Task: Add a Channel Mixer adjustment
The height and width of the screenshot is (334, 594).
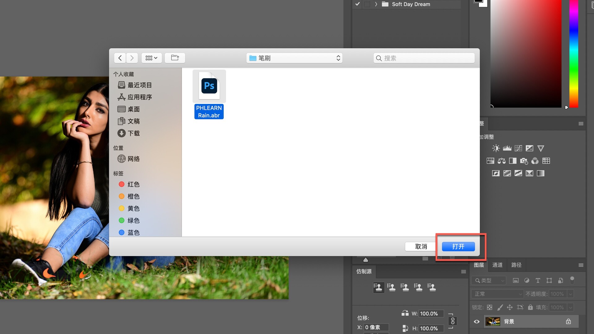Action: [535, 161]
